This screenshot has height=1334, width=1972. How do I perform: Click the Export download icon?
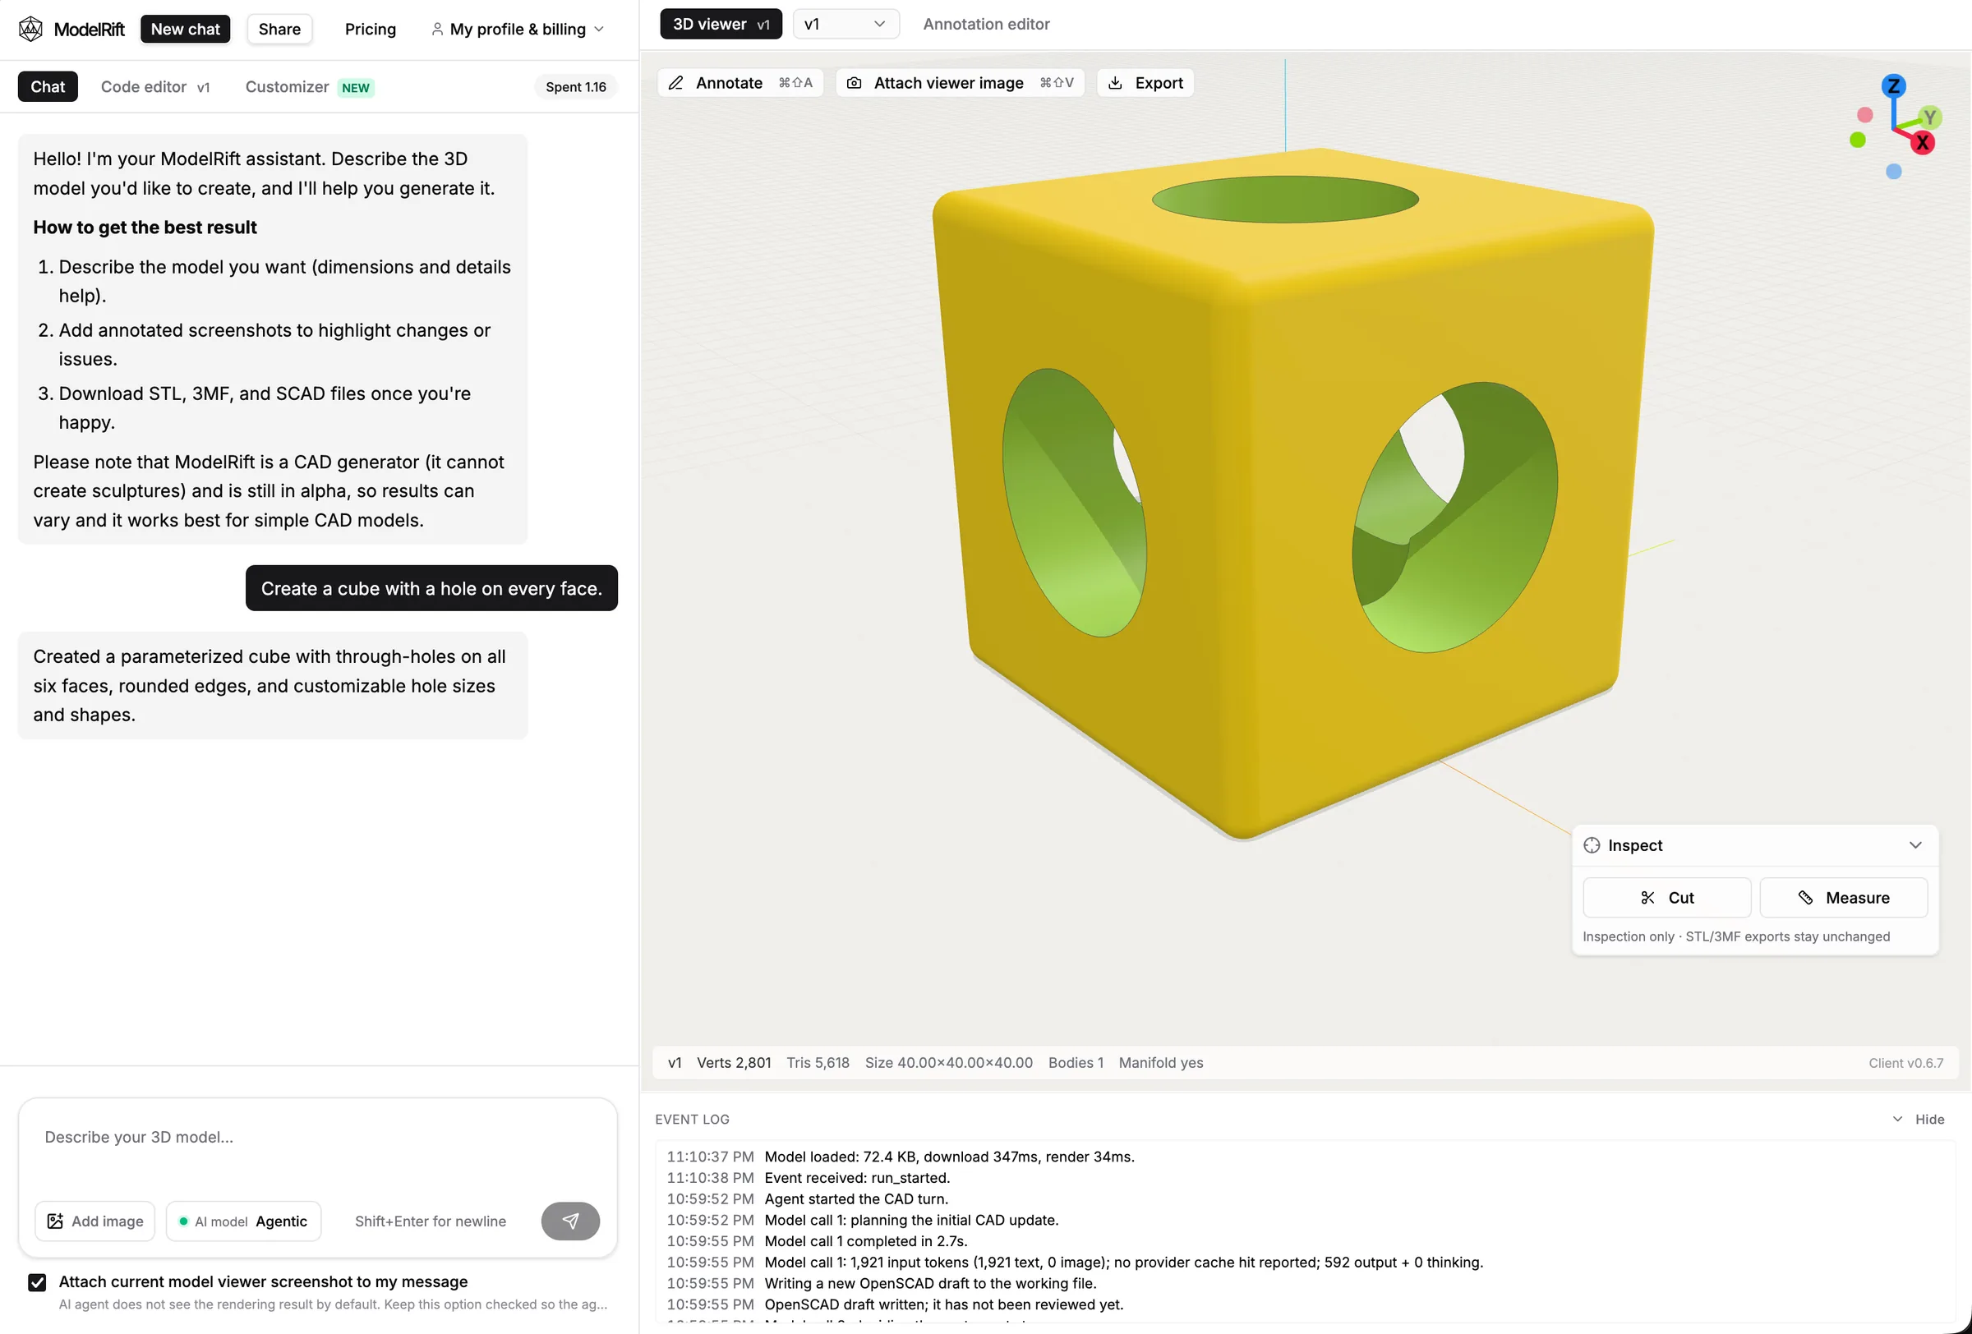pos(1115,83)
